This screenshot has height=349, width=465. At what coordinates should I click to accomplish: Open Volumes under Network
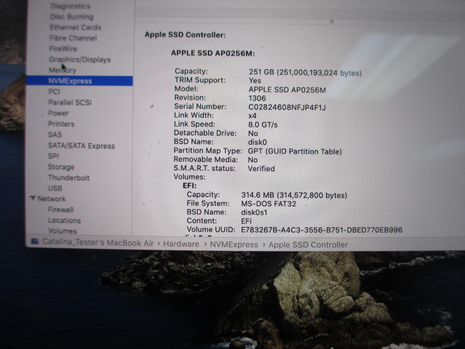(62, 230)
